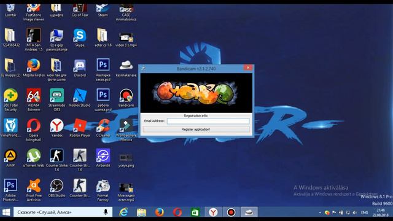Select the ycеук.png image file icon

pos(126,160)
